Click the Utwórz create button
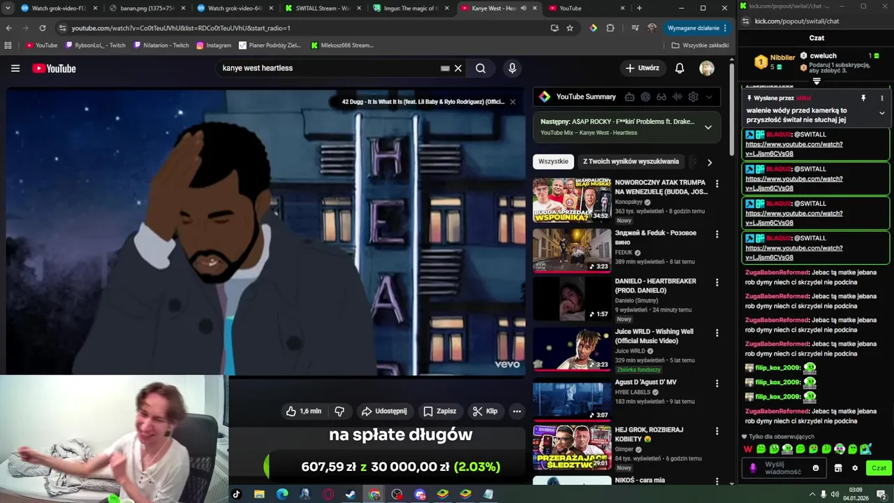Viewport: 894px width, 503px height. coord(643,68)
